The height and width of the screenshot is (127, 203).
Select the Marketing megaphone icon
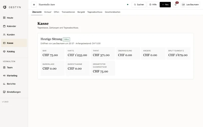4,75
